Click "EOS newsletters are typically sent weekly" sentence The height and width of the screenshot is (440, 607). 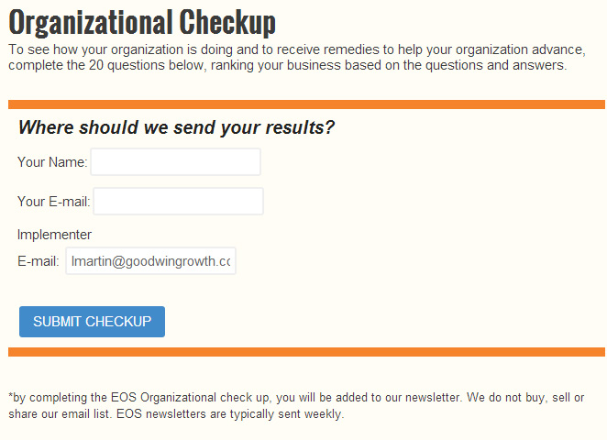click(230, 414)
